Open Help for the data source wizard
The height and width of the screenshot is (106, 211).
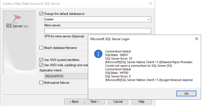coord(141,102)
